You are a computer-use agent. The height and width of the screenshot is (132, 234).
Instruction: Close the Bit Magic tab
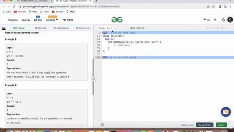(x=90, y=1)
